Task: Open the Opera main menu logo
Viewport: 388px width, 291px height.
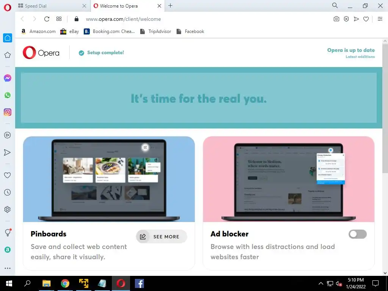Action: point(8,8)
